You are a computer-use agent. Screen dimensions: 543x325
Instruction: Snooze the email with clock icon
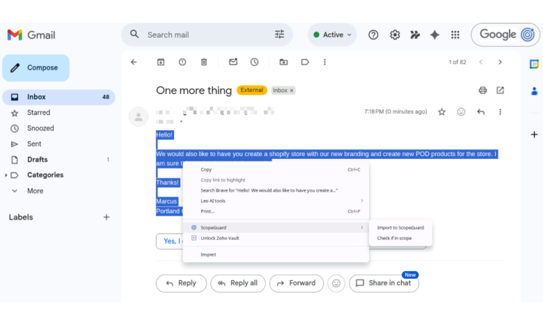[254, 62]
